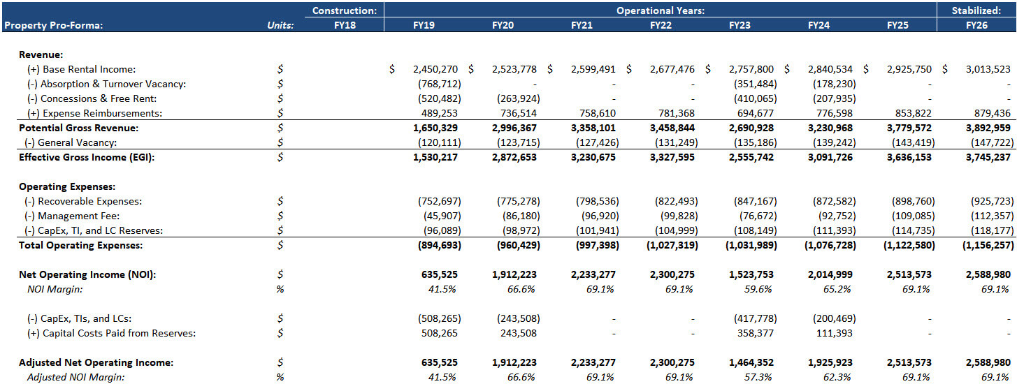Select the Operational Years header banner
Viewport: 1017px width, 384px height.
coord(661,10)
